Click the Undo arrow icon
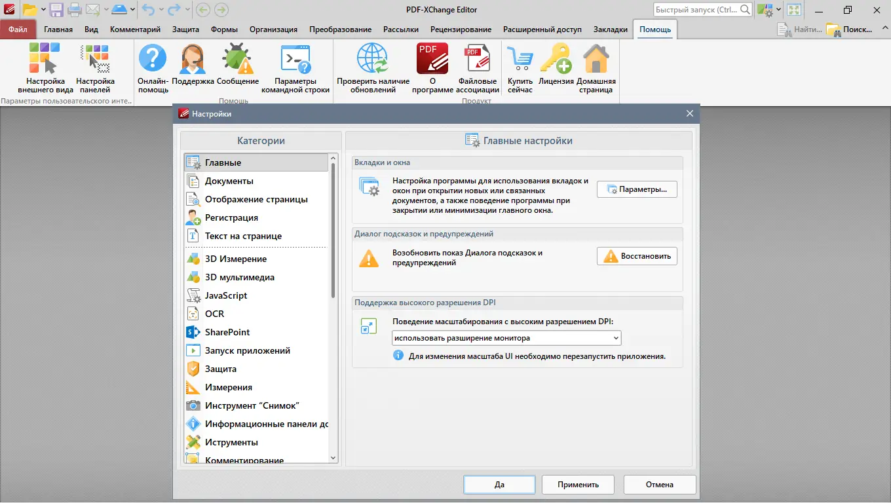The height and width of the screenshot is (503, 891). click(x=148, y=10)
